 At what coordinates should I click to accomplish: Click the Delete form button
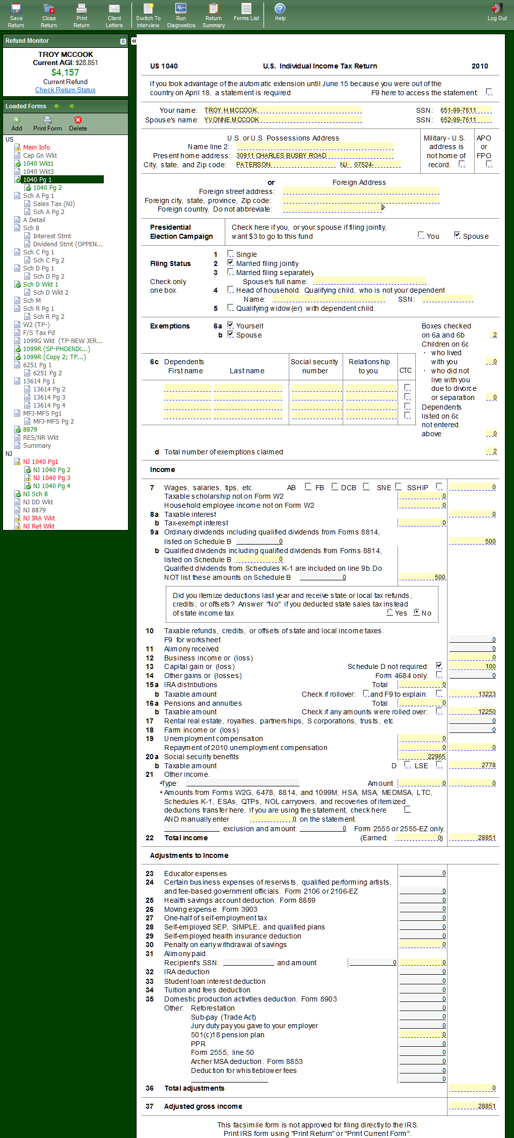pos(78,123)
